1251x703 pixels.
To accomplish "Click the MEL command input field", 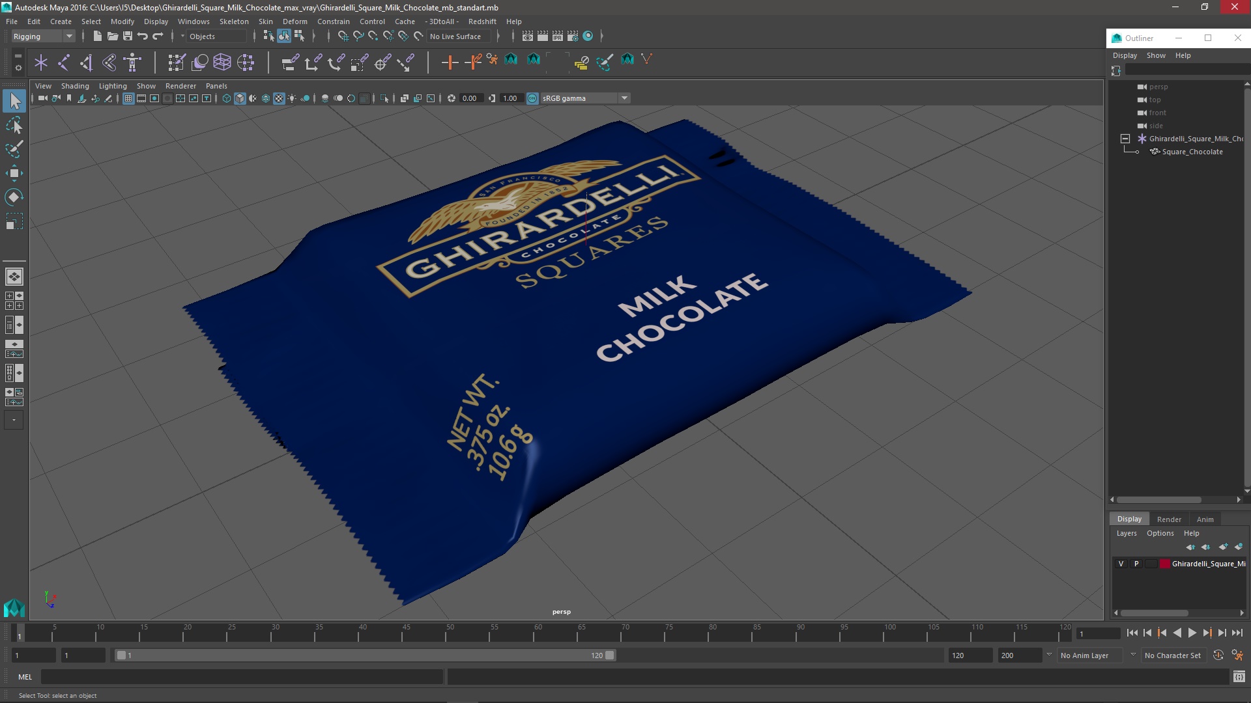I will tap(242, 677).
